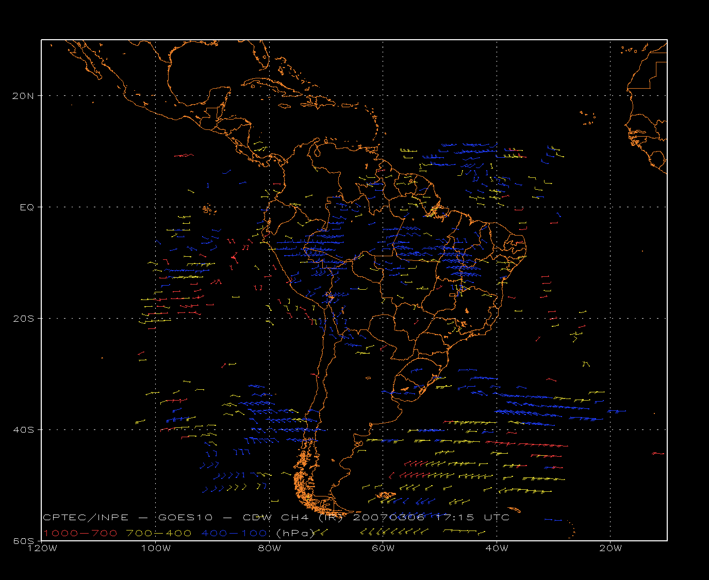Click the red 1000-700 legend entry
The height and width of the screenshot is (580, 709).
[80, 533]
